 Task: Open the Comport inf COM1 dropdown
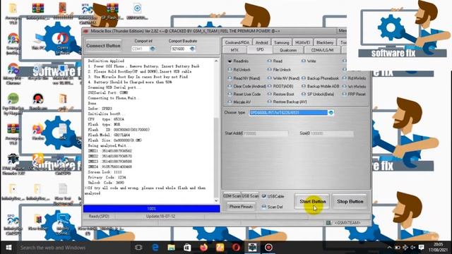153,49
